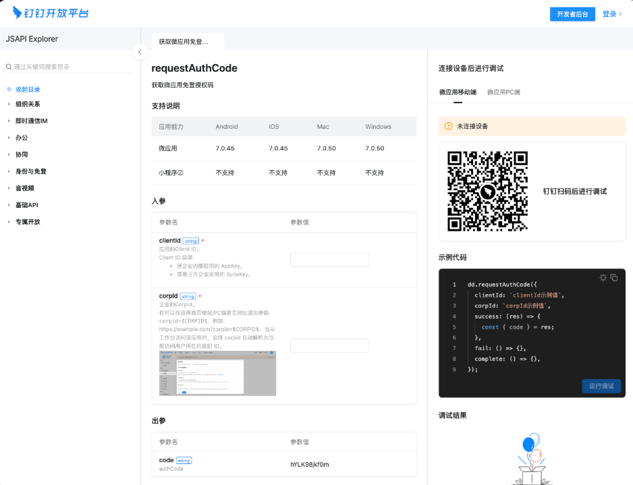Viewport: 633px width, 485px height.
Task: Click the 示例代码 section heading
Action: 453,258
